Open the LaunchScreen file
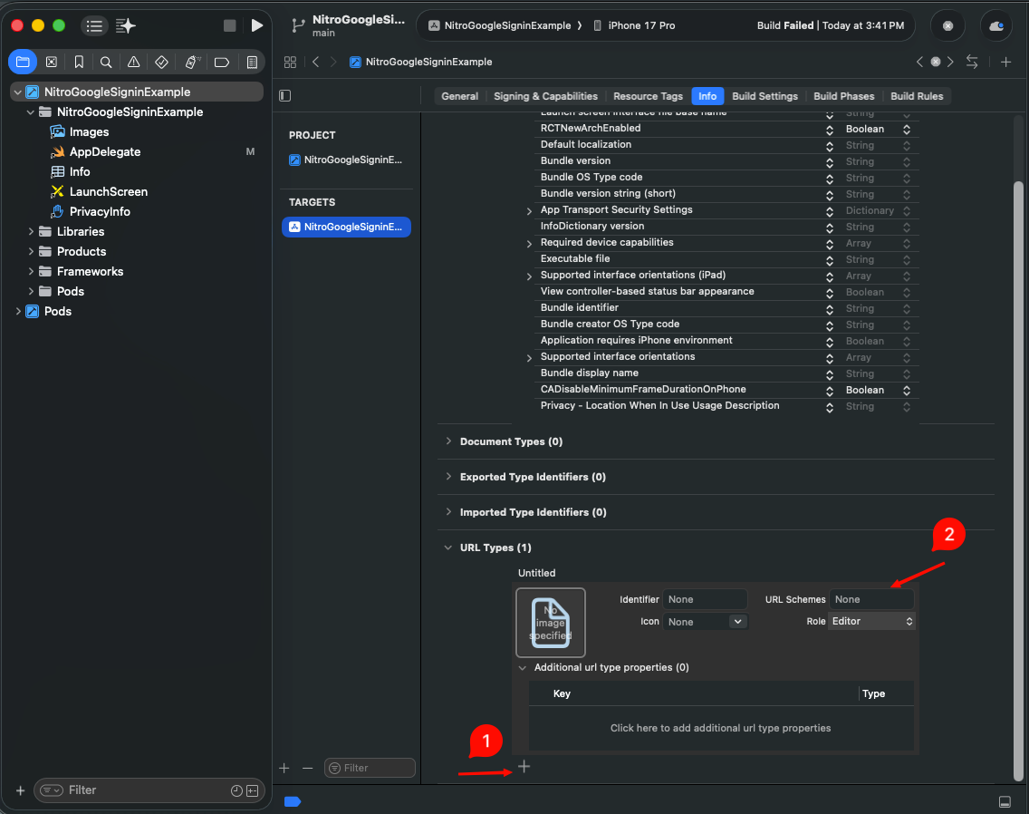1029x814 pixels. (x=109, y=192)
